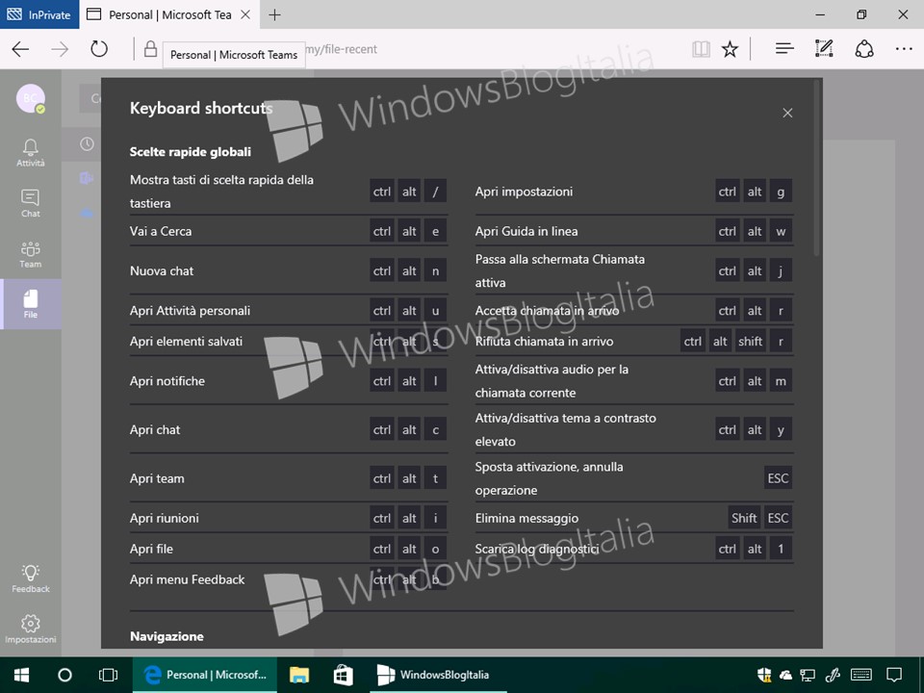The image size is (924, 693).
Task: Click the OneDrive cloud tray icon
Action: [x=785, y=675]
